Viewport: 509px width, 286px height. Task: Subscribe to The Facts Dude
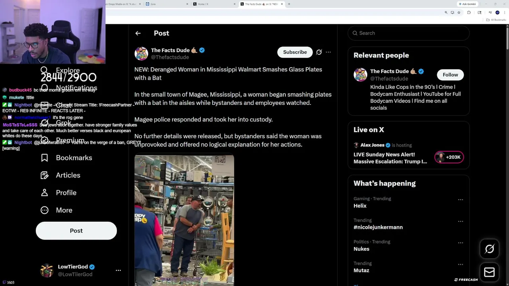click(295, 52)
